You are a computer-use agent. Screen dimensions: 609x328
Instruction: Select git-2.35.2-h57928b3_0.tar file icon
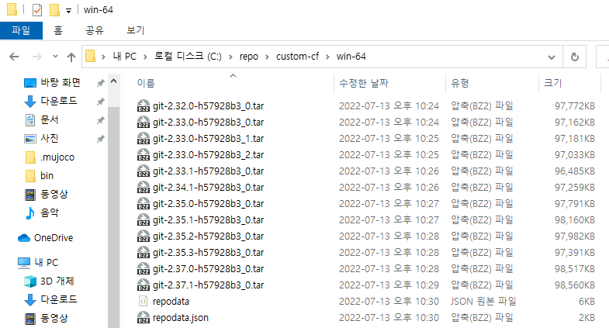pos(144,236)
